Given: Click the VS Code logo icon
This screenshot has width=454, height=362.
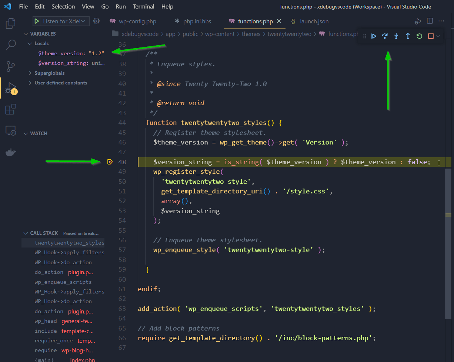Looking at the screenshot, I should coord(8,7).
